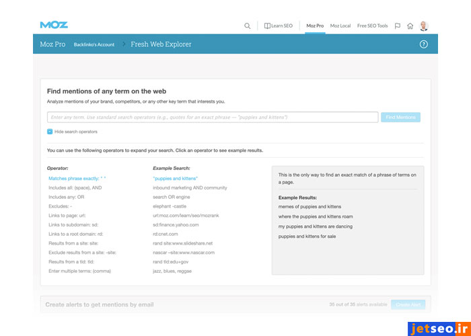This screenshot has width=471, height=336.
Task: Click result puppies and kittens for sale
Action: pyautogui.click(x=307, y=237)
